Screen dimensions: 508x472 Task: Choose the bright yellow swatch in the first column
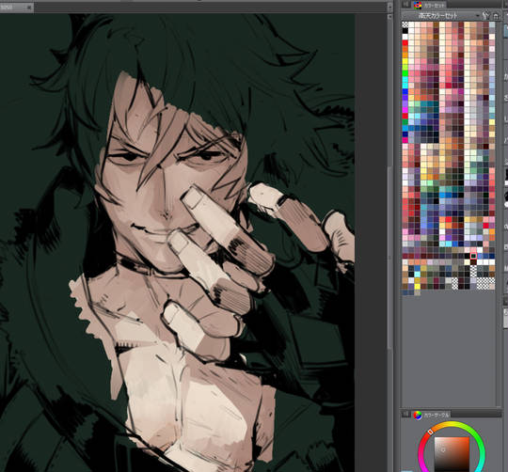tap(405, 60)
